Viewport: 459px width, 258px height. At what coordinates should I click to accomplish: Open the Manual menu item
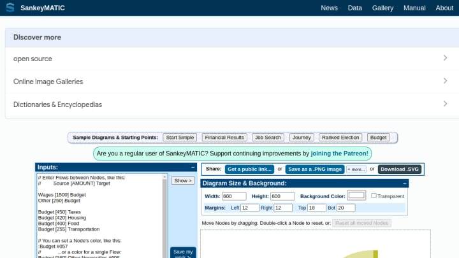[x=414, y=8]
